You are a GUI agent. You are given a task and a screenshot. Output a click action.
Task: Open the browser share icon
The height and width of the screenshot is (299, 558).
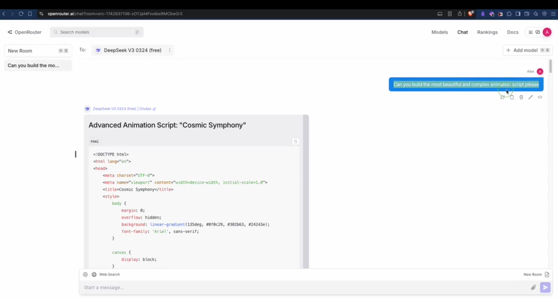click(x=460, y=14)
